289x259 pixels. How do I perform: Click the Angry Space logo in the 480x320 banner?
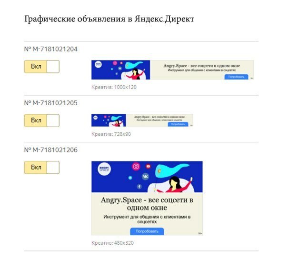pyautogui.click(x=104, y=169)
